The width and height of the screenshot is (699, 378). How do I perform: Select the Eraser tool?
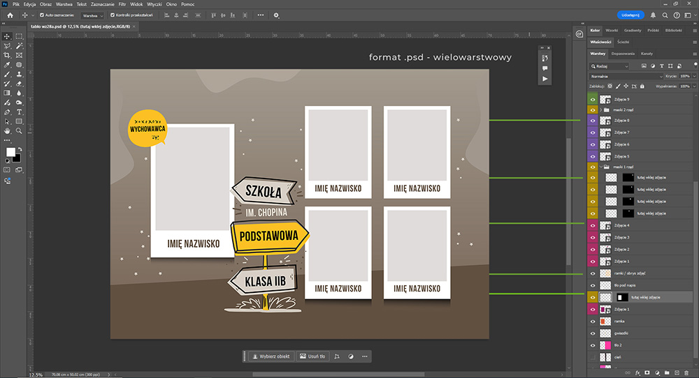(19, 84)
